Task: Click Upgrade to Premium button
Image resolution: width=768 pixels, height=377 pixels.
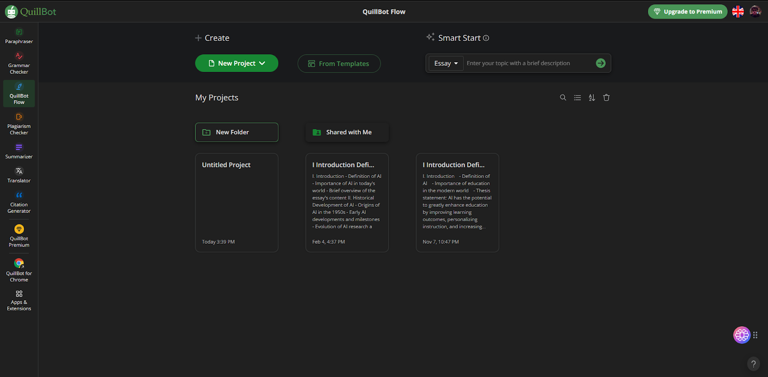Action: click(x=687, y=12)
